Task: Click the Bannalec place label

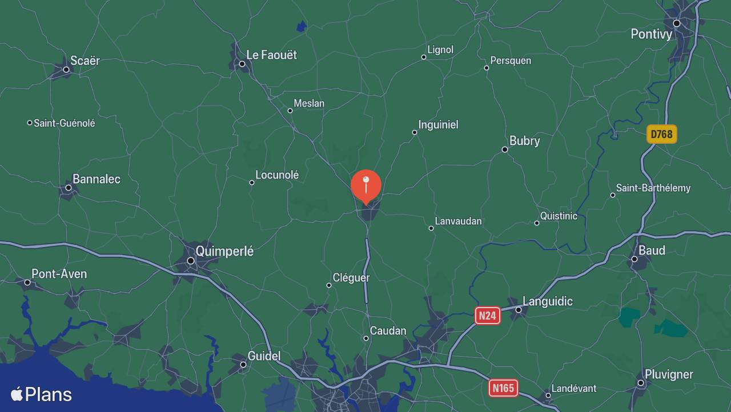Action: pyautogui.click(x=97, y=179)
